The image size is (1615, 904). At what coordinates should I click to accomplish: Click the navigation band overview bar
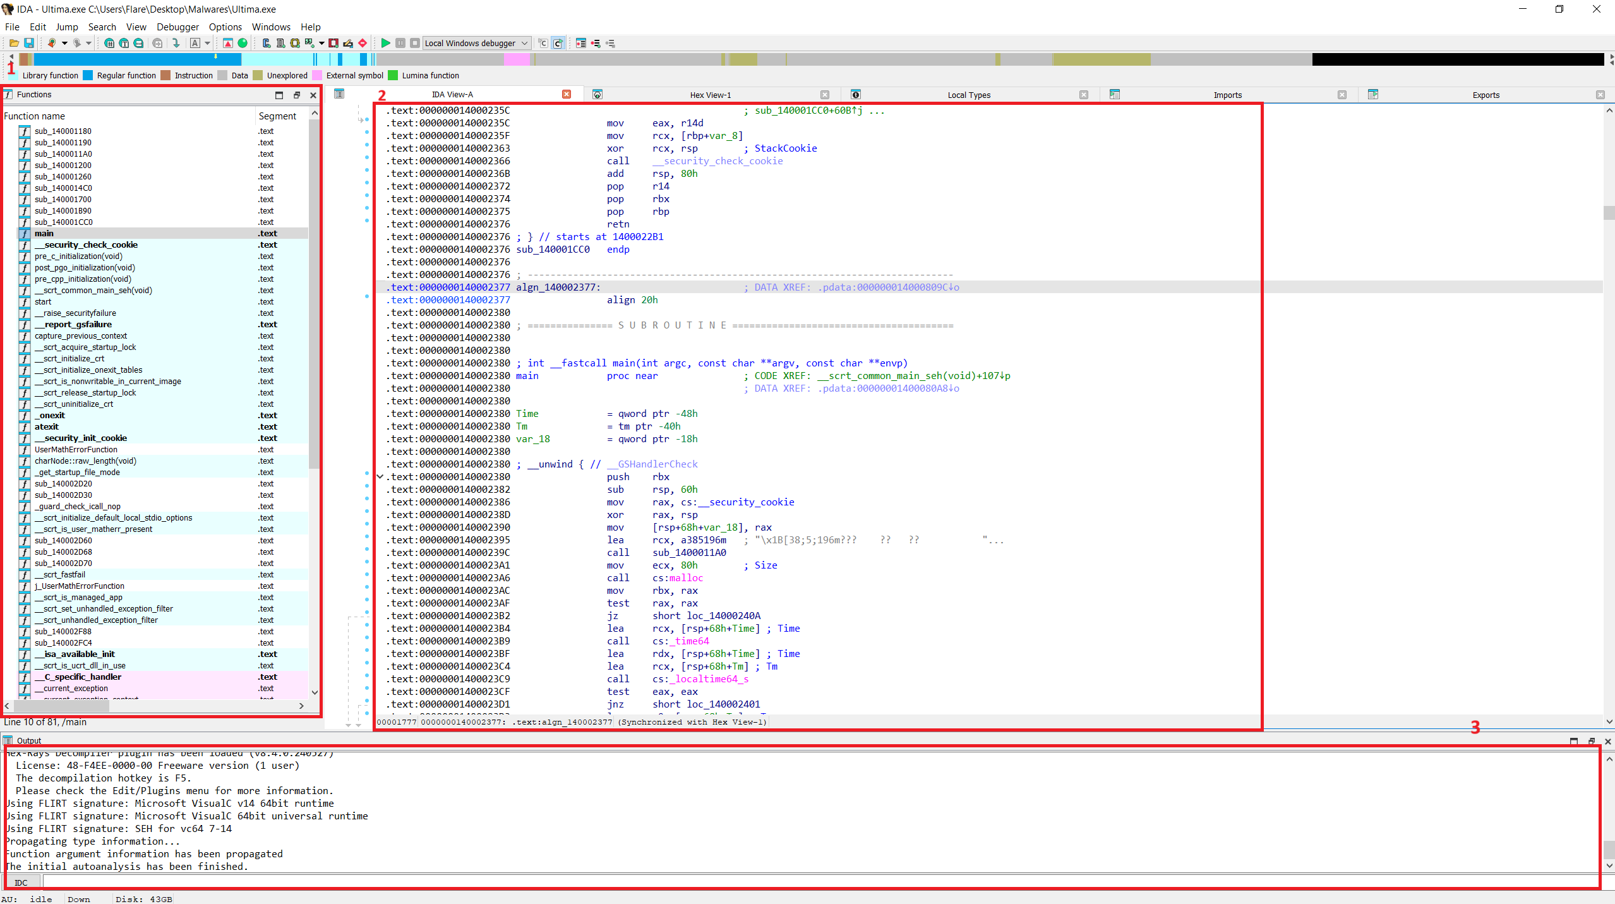click(x=812, y=59)
